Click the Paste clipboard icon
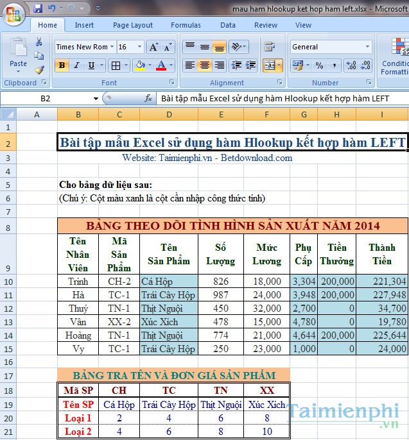 19,47
